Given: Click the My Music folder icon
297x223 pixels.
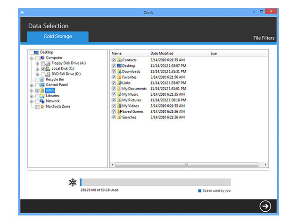Looking at the screenshot, I should coord(119,94).
